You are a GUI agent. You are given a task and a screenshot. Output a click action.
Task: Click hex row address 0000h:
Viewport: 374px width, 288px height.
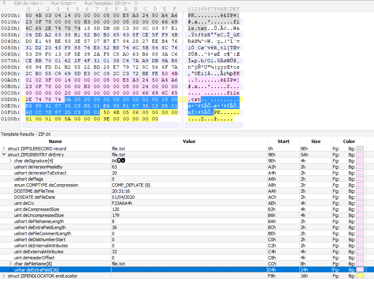tap(10, 15)
